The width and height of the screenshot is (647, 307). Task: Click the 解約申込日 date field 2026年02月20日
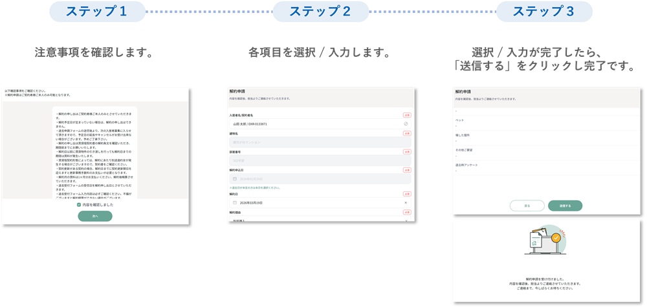point(320,179)
